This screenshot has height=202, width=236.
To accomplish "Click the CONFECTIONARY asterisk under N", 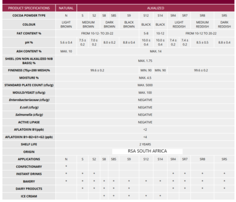I will [66, 166].
